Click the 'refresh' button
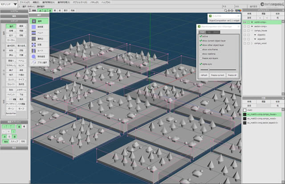The image size is (285, 184). click(204, 75)
